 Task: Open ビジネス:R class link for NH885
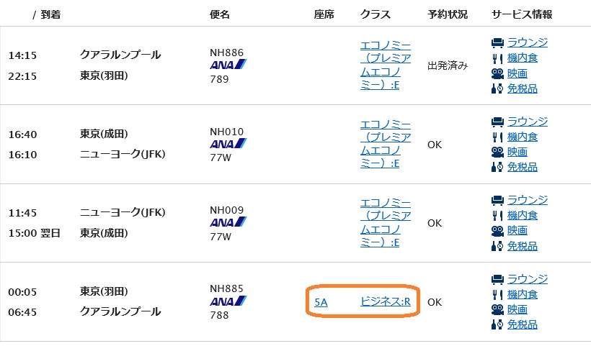pos(386,301)
